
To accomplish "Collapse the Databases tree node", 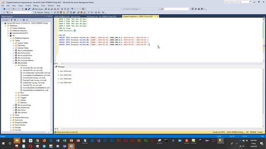I will tap(5, 26).
